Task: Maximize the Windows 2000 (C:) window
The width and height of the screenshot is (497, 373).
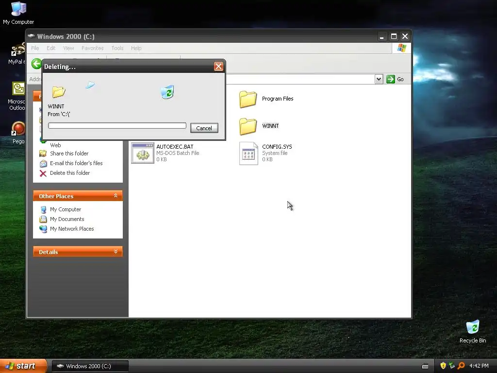Action: tap(394, 36)
